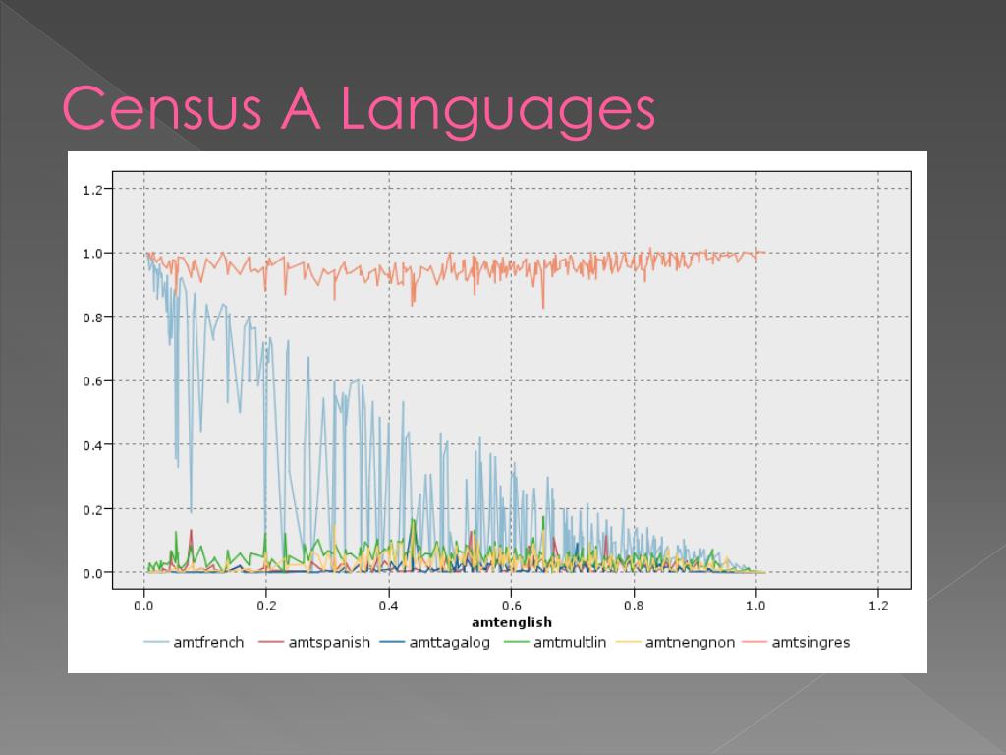Click y-axis label 0.8
This screenshot has width=1006, height=755.
pyautogui.click(x=92, y=318)
